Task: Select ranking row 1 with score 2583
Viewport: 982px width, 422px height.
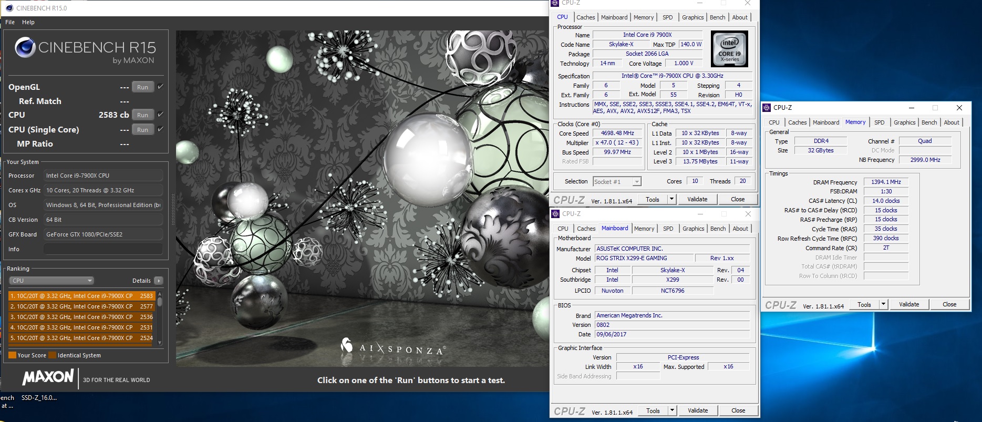Action: tap(81, 296)
